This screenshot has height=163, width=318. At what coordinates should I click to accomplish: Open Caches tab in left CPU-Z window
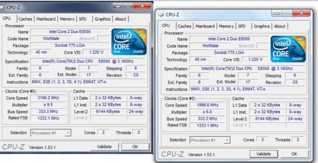25,19
